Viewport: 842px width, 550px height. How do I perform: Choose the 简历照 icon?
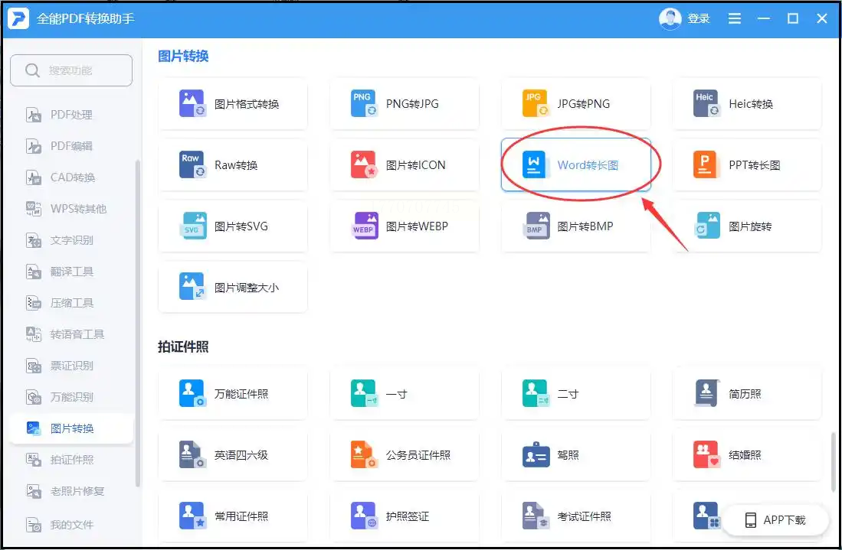click(x=706, y=393)
